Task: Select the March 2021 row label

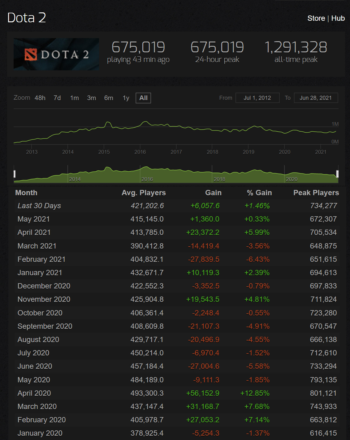Action: click(x=37, y=246)
